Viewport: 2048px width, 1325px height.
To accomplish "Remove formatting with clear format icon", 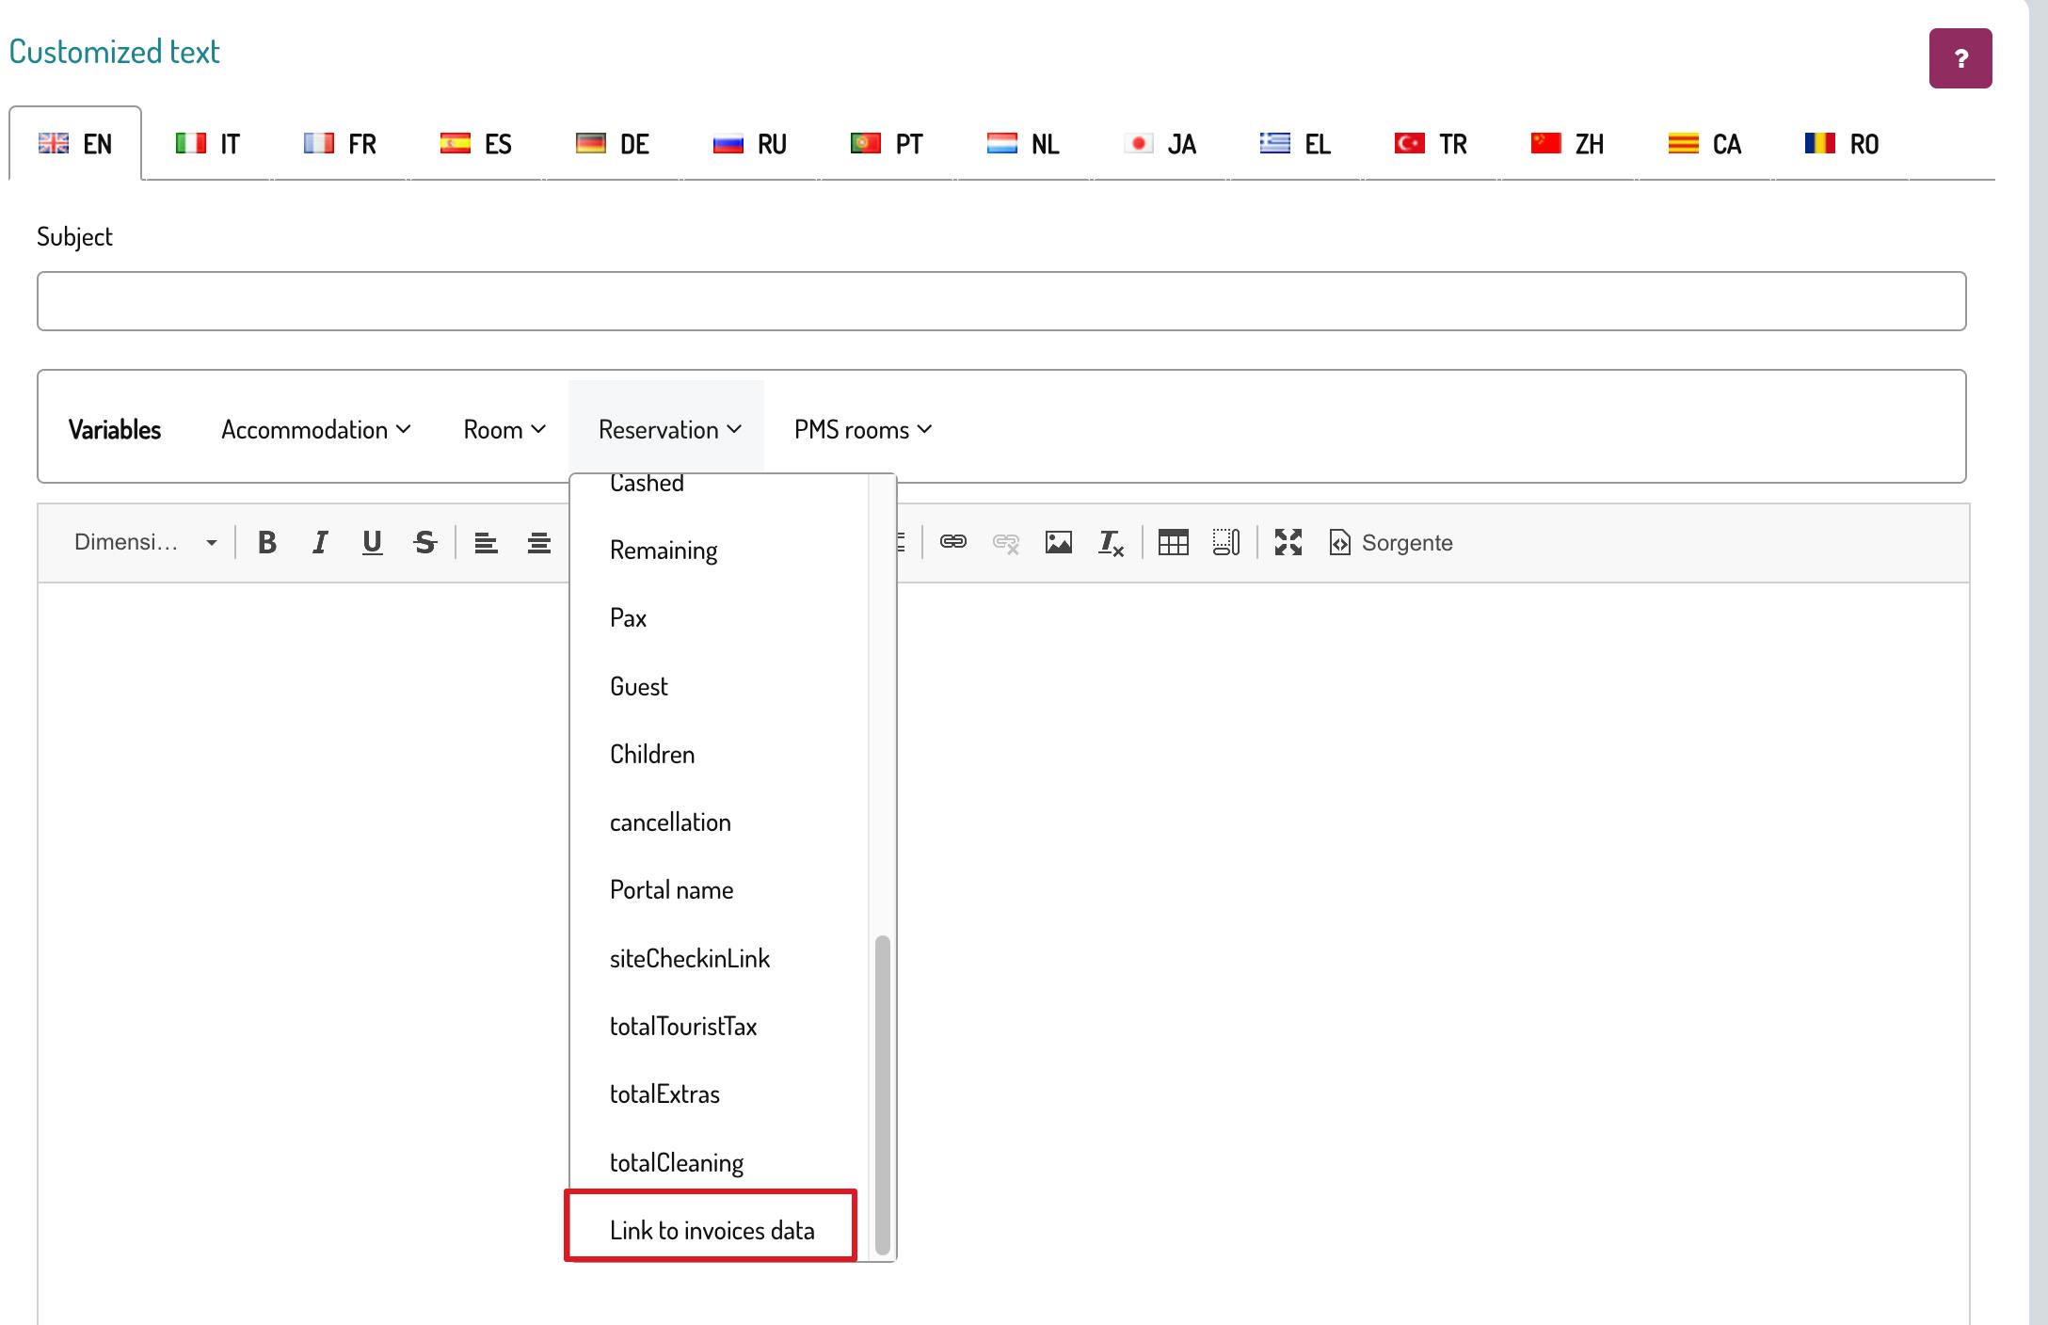I will 1111,542.
